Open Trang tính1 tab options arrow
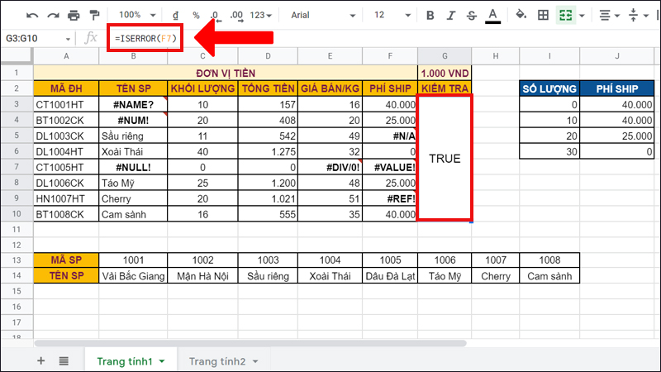661x372 pixels. pyautogui.click(x=162, y=361)
